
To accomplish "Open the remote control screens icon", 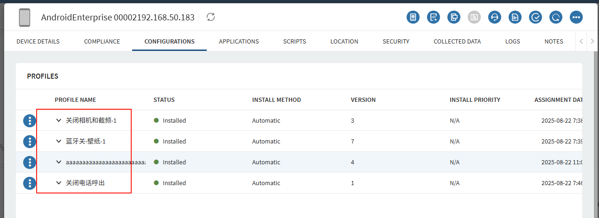I will pyautogui.click(x=453, y=17).
